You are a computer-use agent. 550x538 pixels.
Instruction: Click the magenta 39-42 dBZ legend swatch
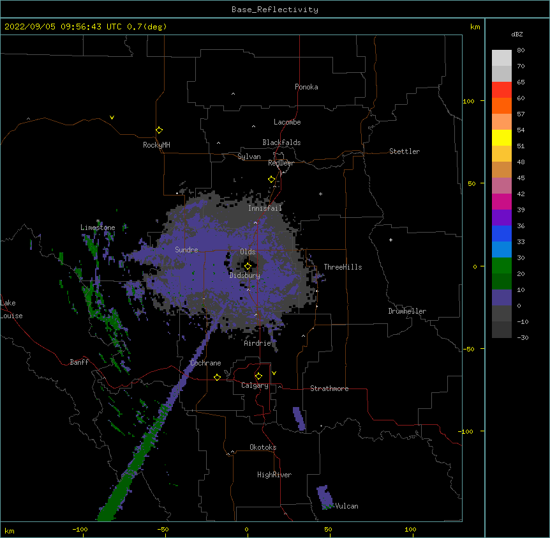[x=502, y=201]
